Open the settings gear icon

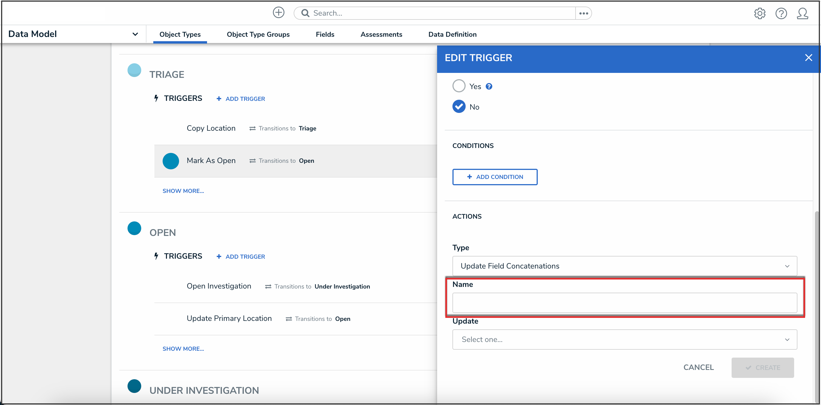(x=760, y=13)
